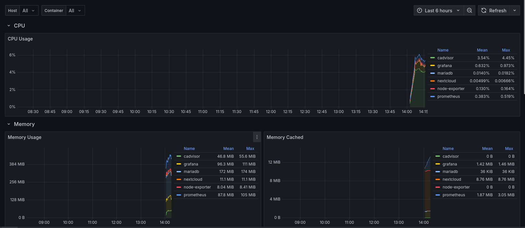Collapse the CPU row section
Image resolution: width=525 pixels, height=228 pixels.
(9, 26)
